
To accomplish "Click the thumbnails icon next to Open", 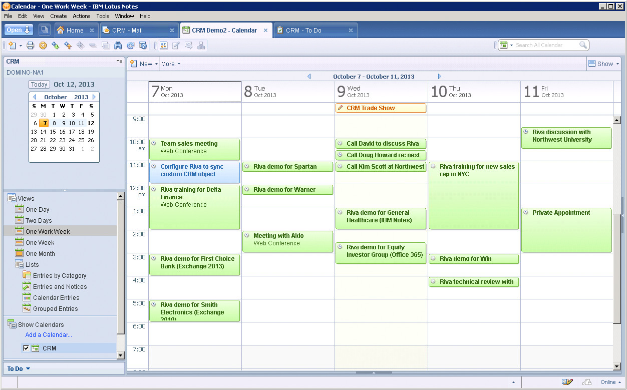I will (44, 30).
